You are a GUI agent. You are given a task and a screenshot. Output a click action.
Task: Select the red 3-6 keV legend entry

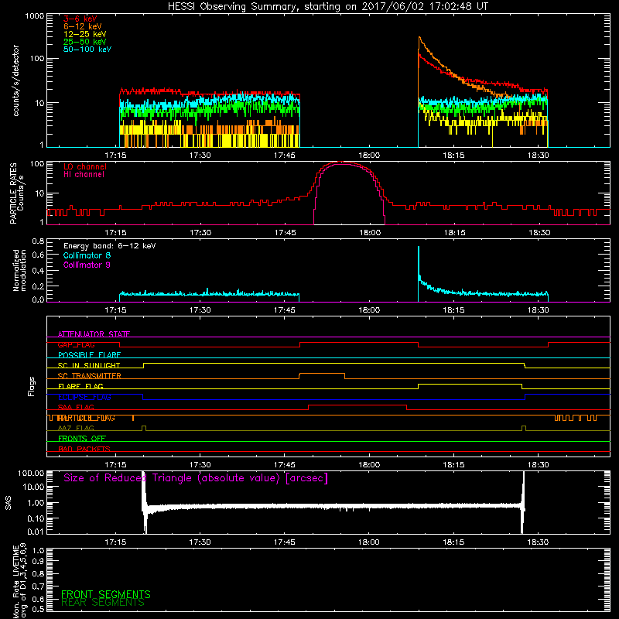click(x=80, y=19)
